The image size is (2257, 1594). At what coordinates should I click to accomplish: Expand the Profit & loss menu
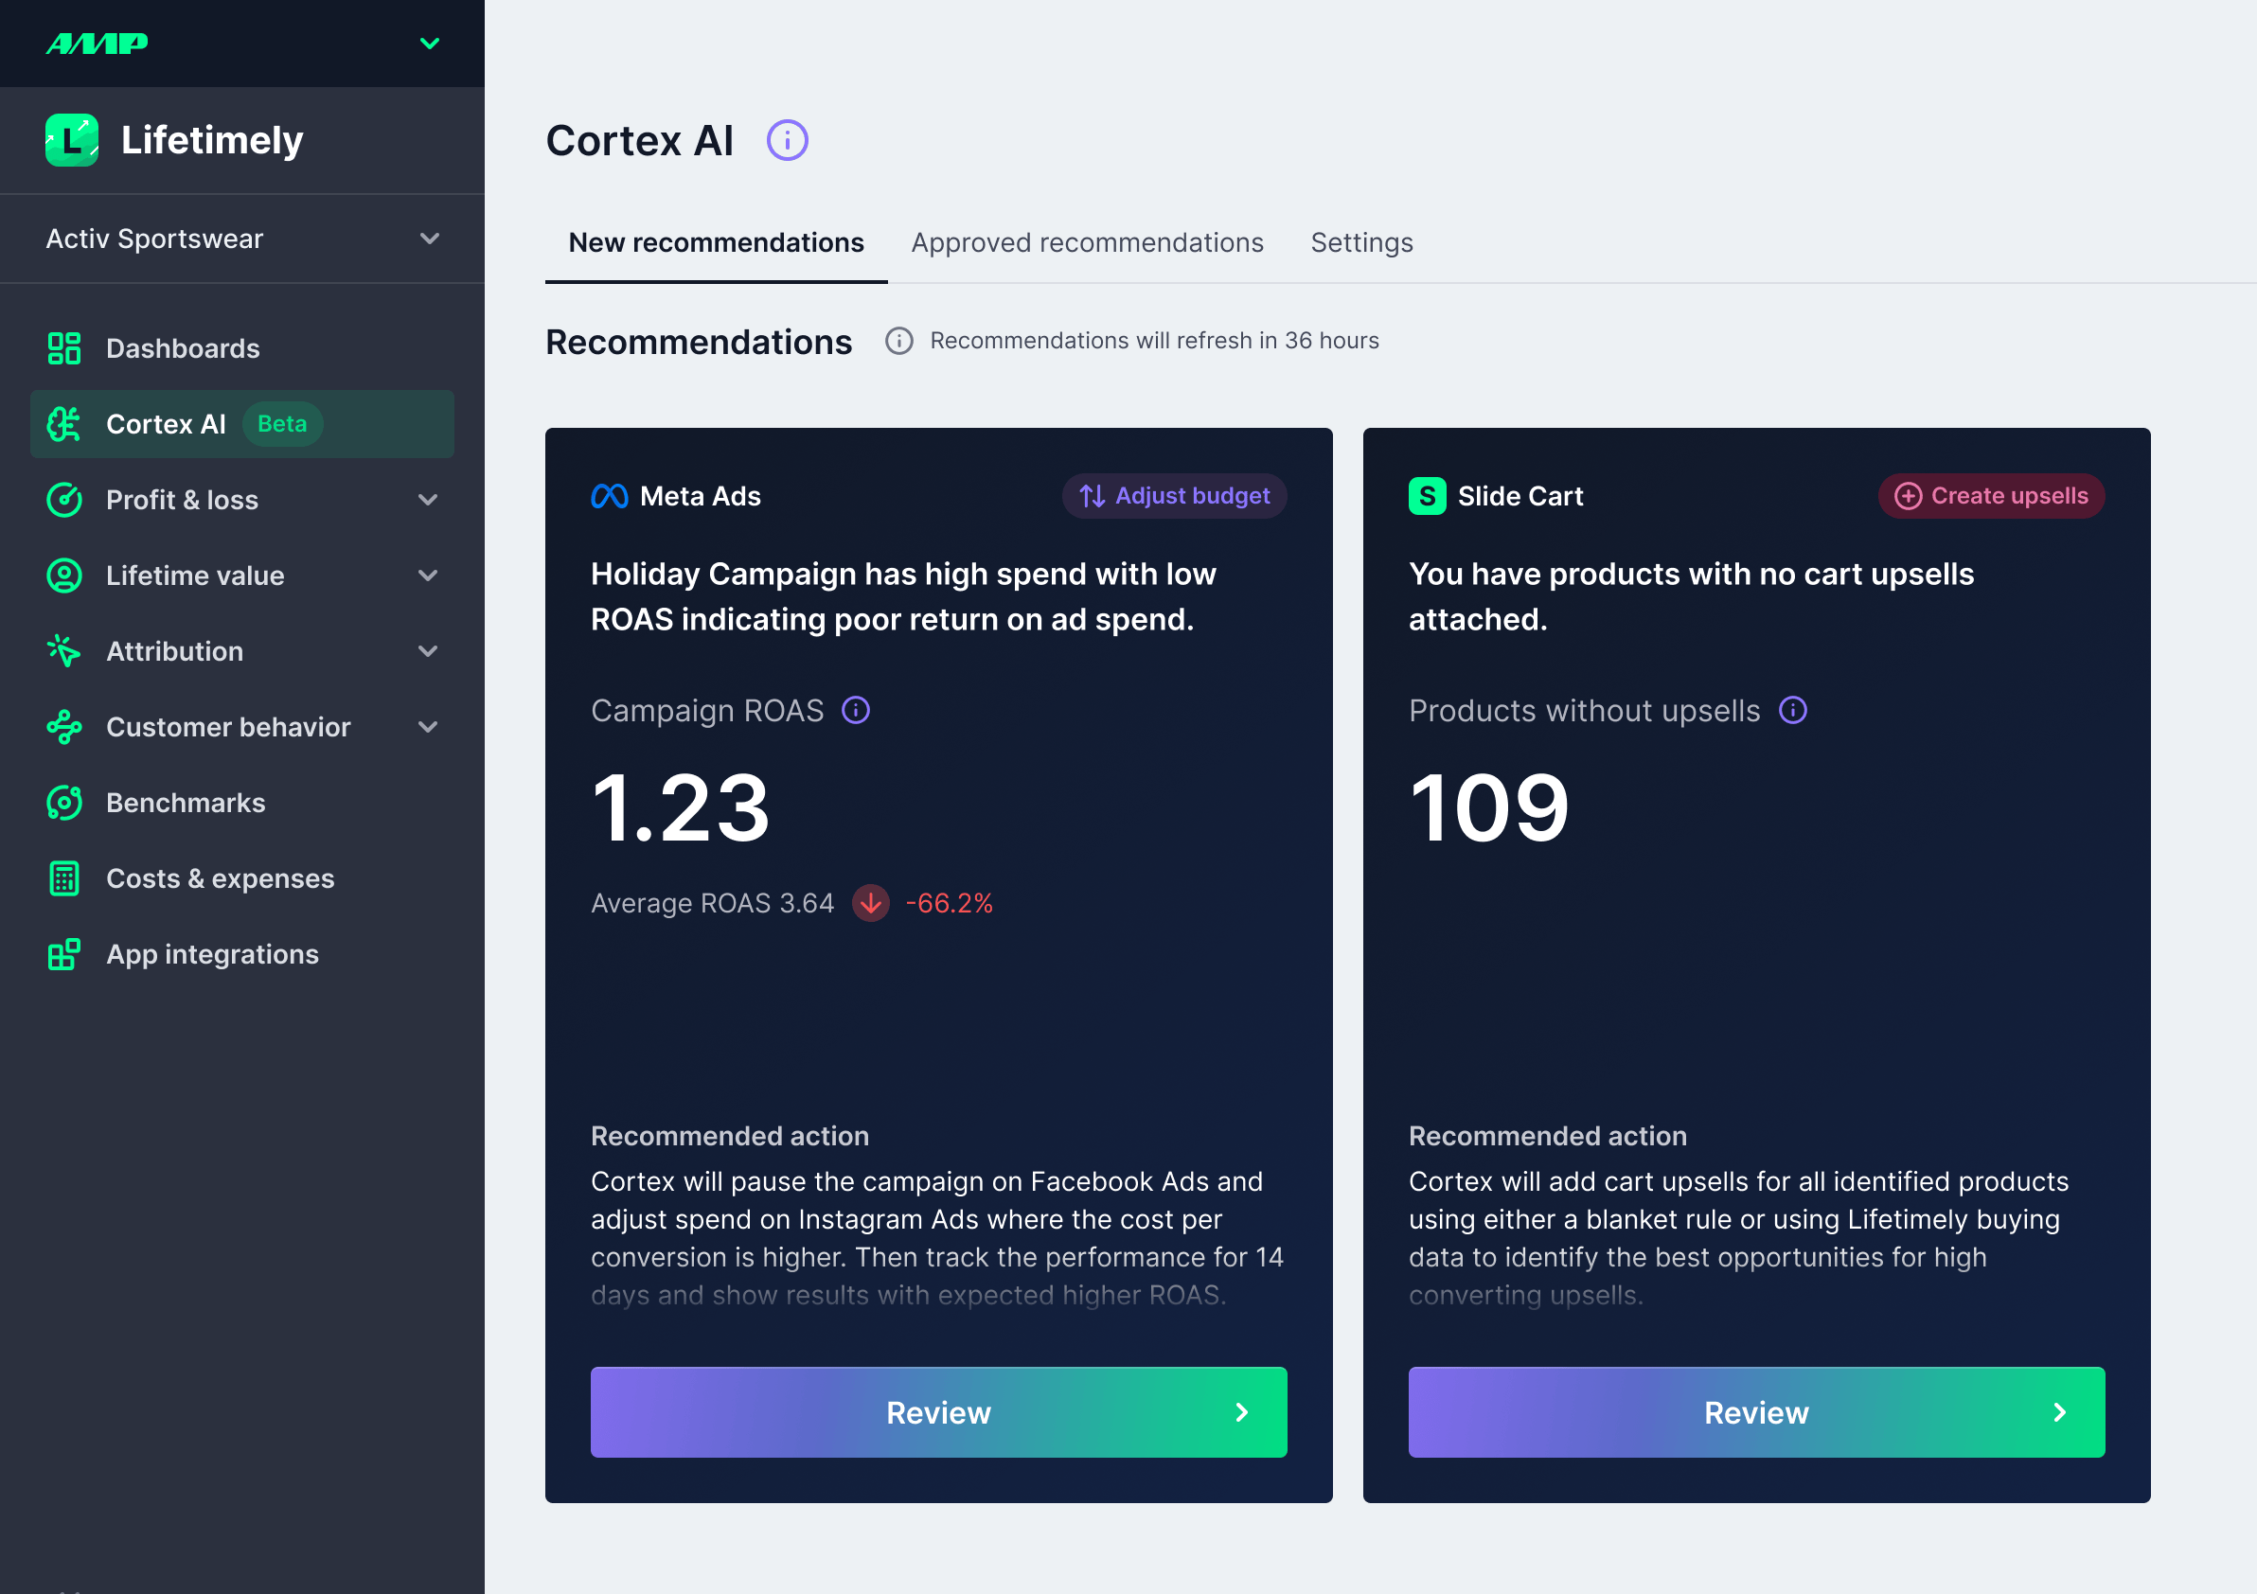[428, 499]
